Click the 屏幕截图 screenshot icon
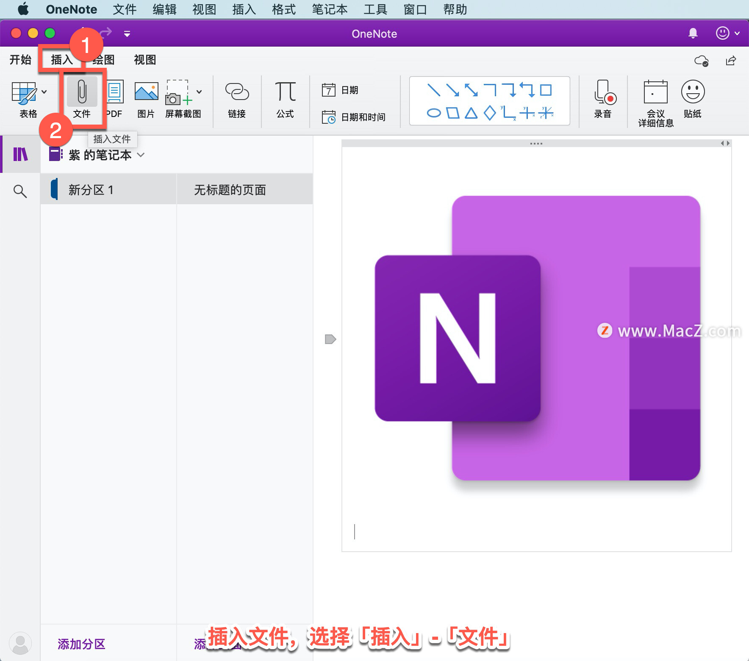Screen dimensions: 749x661 click(178, 92)
